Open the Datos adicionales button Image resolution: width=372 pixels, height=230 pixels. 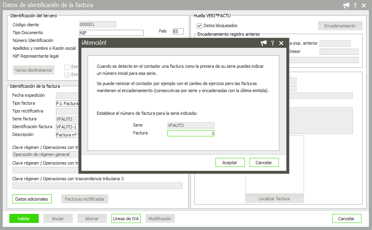pyautogui.click(x=32, y=199)
